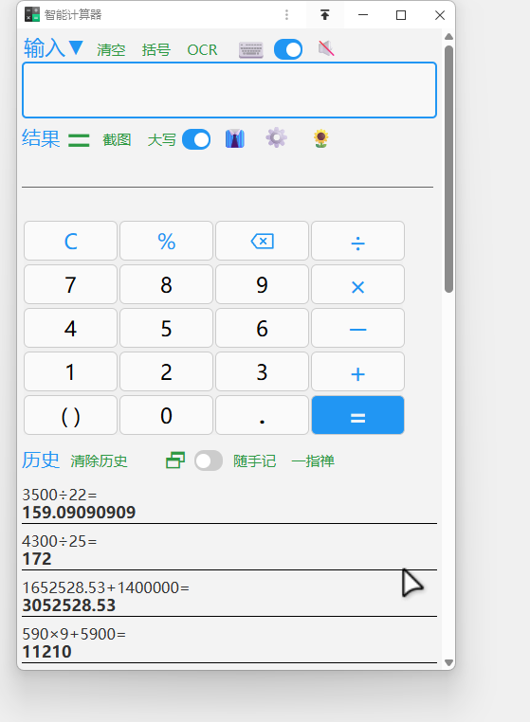Click the blue equals button
Viewport: 530px width, 722px height.
point(357,415)
